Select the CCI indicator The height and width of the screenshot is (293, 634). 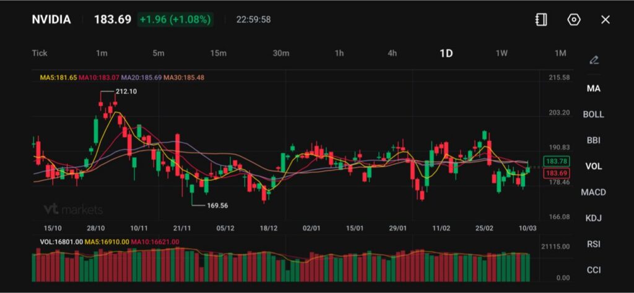[593, 270]
